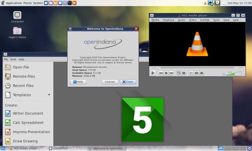Click the VLC seek bar
This screenshot has width=252, height=151.
point(197,68)
